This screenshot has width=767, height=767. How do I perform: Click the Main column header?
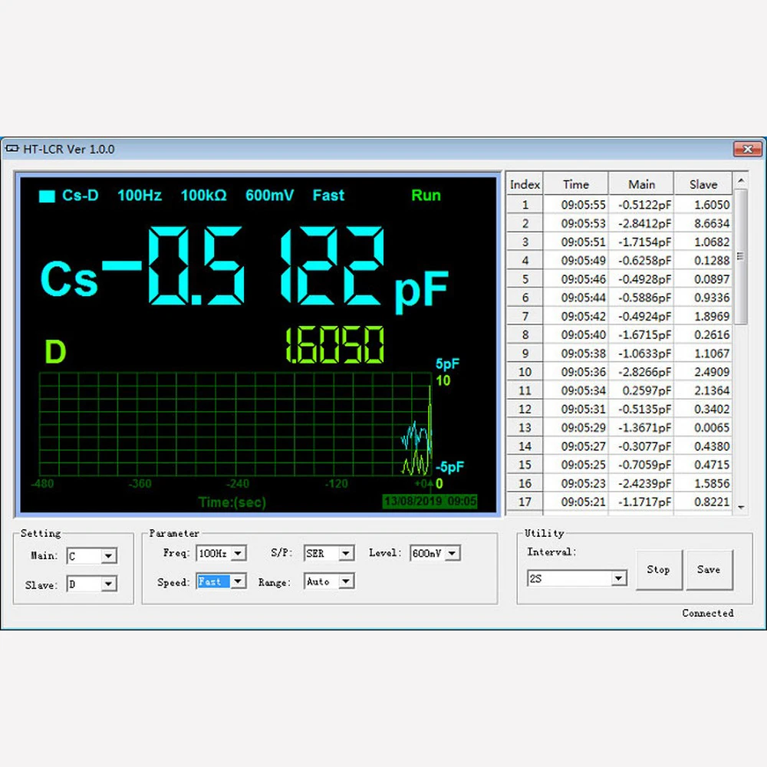pos(641,184)
